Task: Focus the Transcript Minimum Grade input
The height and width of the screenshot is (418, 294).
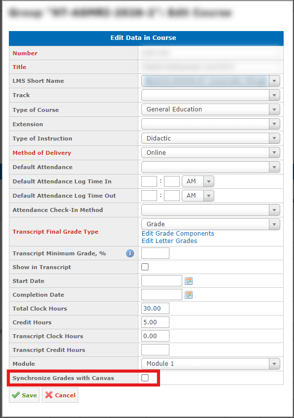Action: [155, 253]
